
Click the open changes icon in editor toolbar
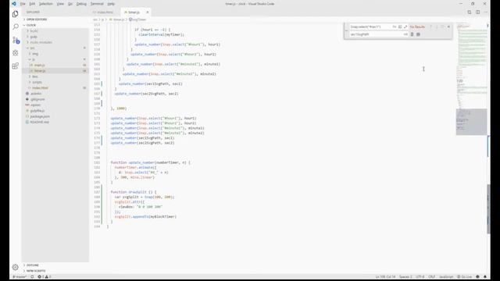tap(470, 12)
